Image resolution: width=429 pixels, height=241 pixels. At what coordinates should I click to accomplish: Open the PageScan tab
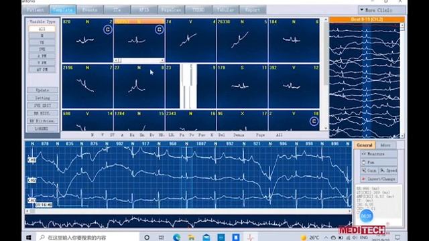click(x=171, y=10)
